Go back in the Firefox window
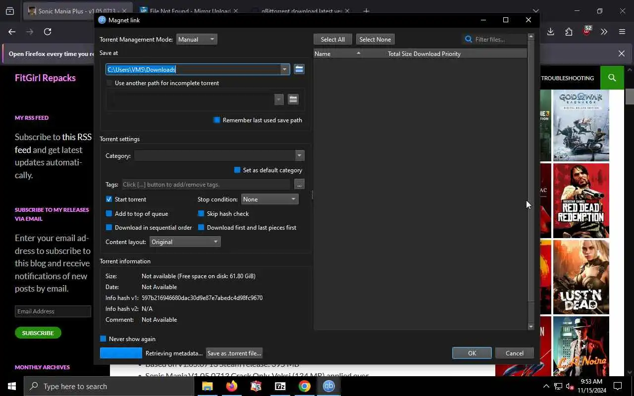This screenshot has width=634, height=396. tap(12, 32)
